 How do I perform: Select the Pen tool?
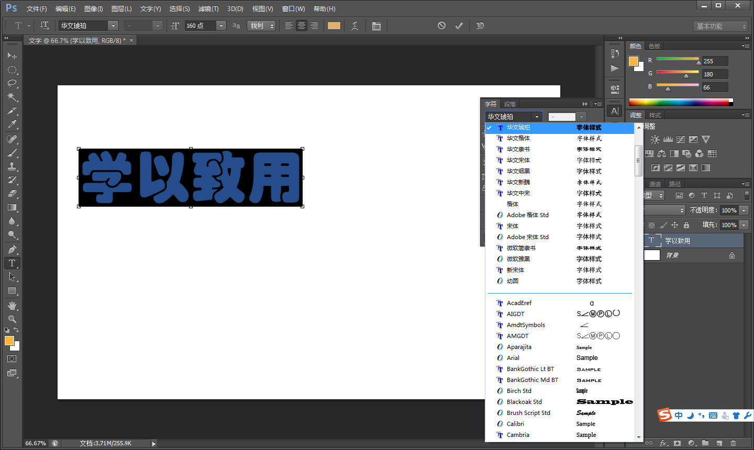[x=12, y=250]
